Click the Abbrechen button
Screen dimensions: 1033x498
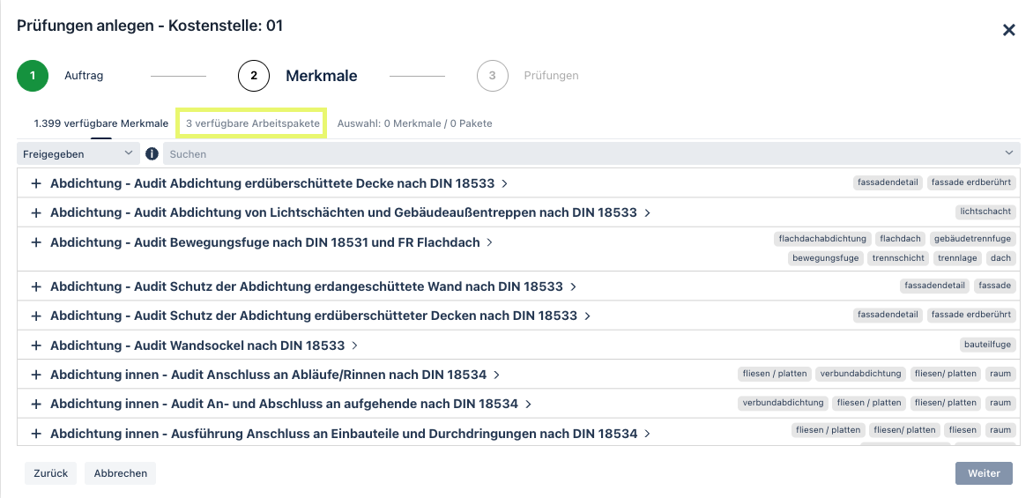pyautogui.click(x=120, y=473)
